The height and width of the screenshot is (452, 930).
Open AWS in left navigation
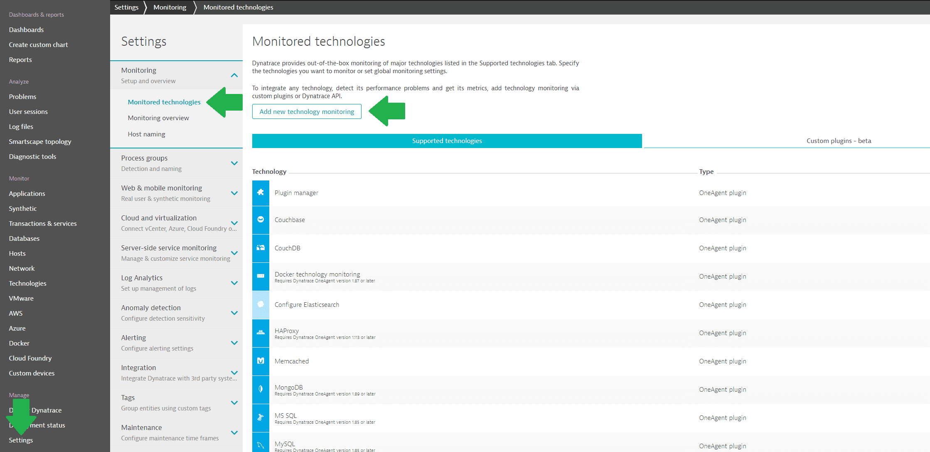tap(16, 313)
